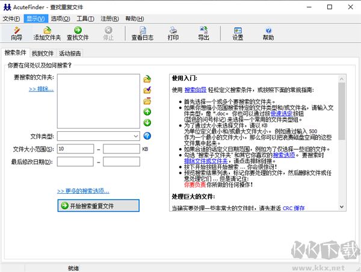
Task: Expand the 文件类型 dropdown
Action: [x=136, y=136]
